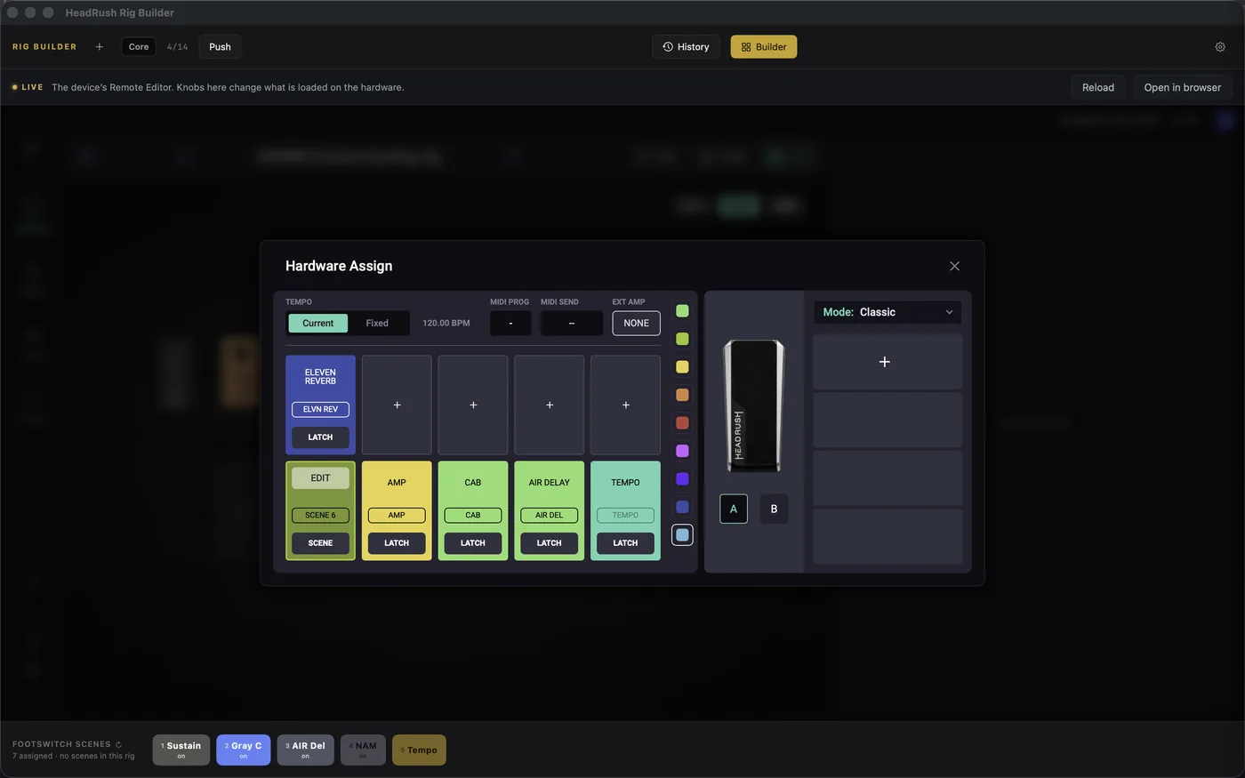Viewport: 1245px width, 778px height.
Task: Add a block in the fourth top footswitch slot
Action: click(550, 405)
